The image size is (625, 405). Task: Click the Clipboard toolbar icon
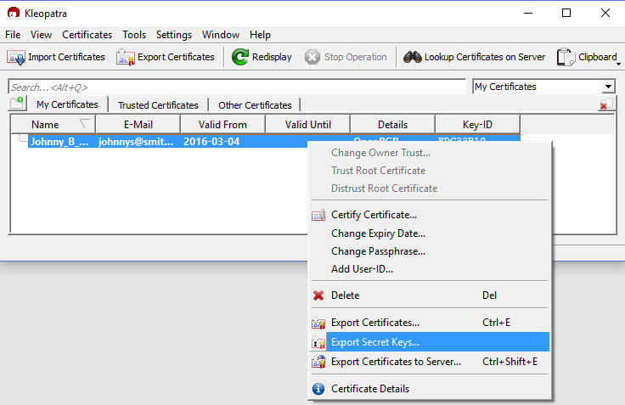coord(566,58)
